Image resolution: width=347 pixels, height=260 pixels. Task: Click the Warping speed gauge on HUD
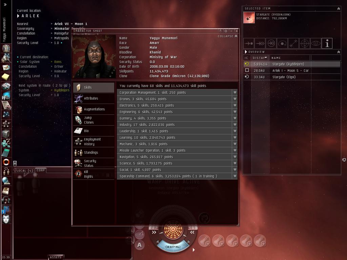click(x=173, y=247)
